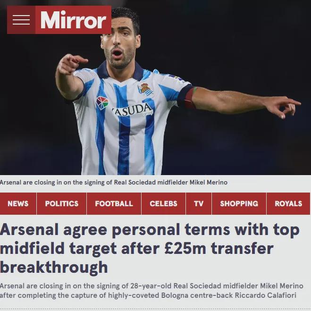Open the Arsenal personal terms headline article
This screenshot has width=311, height=311.
click(150, 248)
